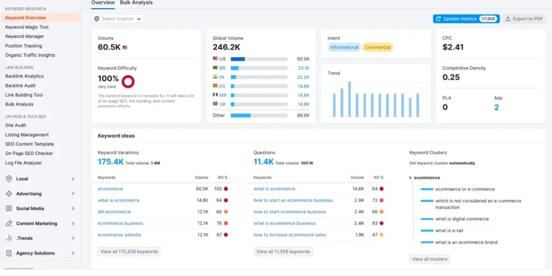
Task: Click the US flag next to Volume
Action: click(125, 47)
